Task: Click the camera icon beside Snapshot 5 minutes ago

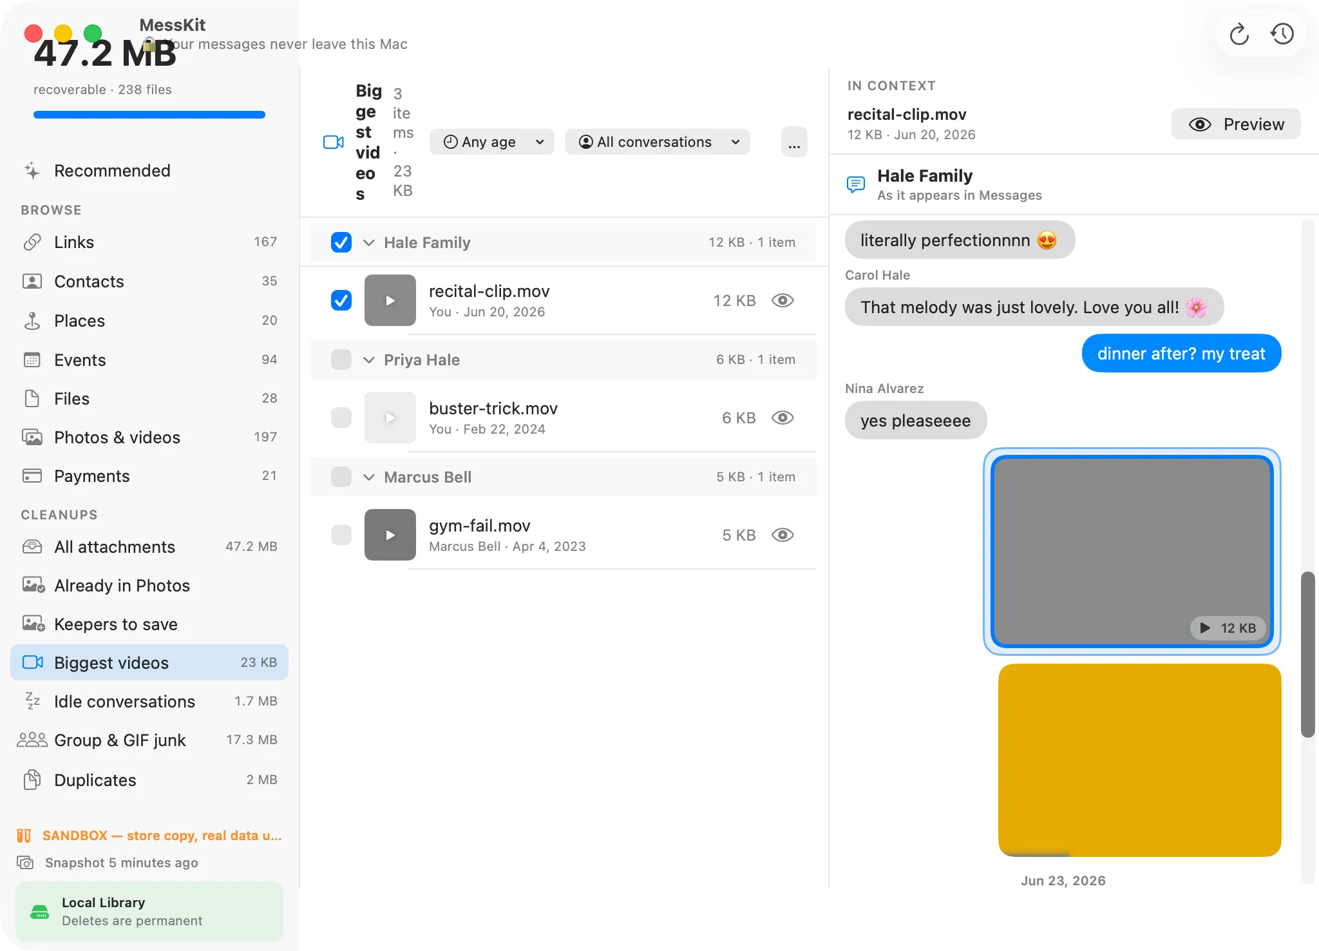Action: click(25, 863)
